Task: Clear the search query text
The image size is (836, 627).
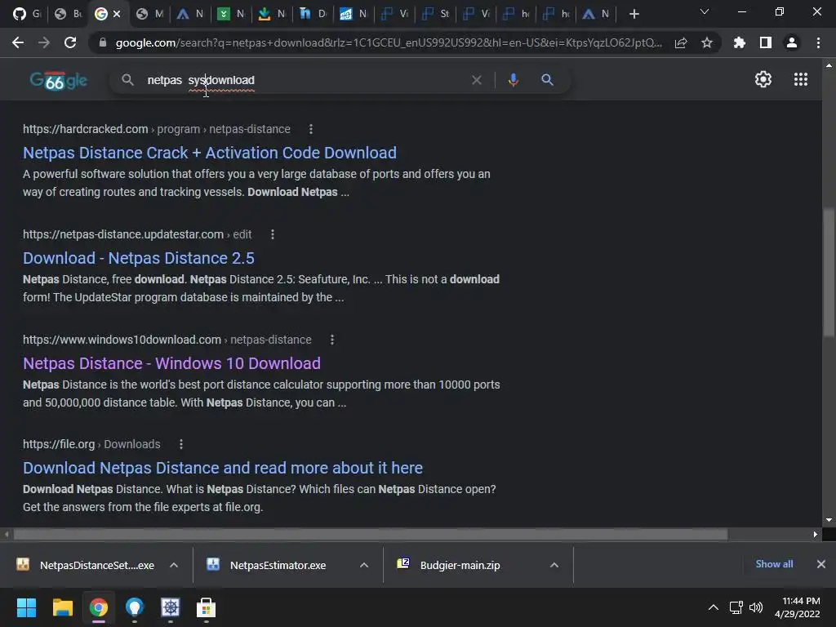Action: pos(477,80)
